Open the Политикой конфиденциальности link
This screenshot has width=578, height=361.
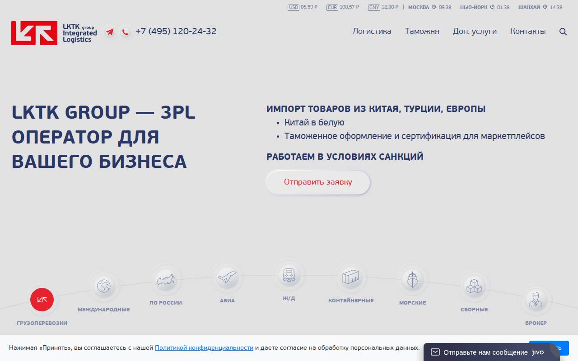[x=204, y=348]
